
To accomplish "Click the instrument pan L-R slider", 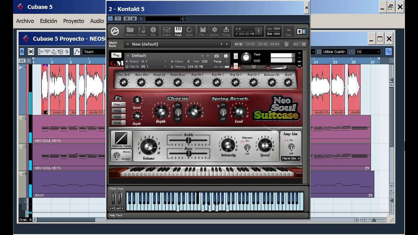I will [x=254, y=67].
